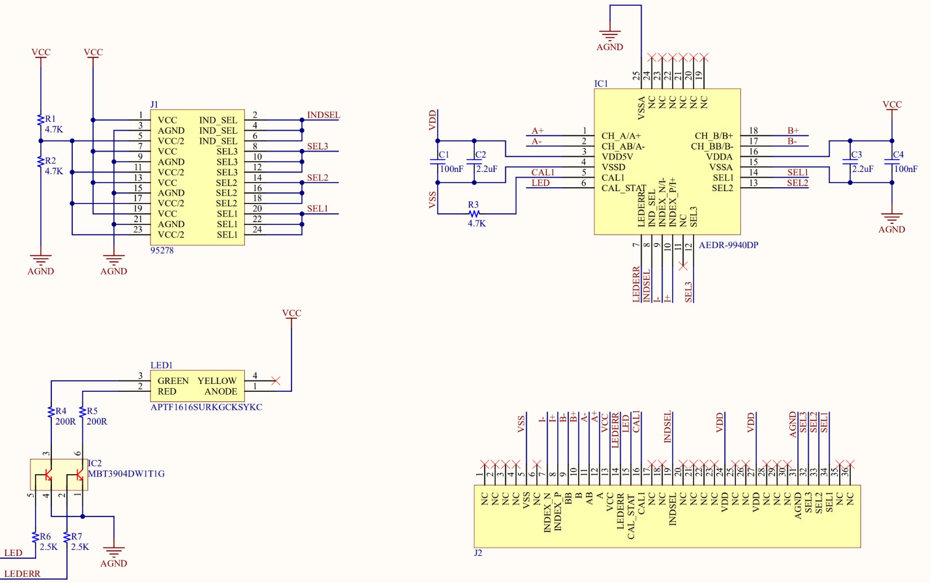Click the LED1 designator label

pos(161,365)
